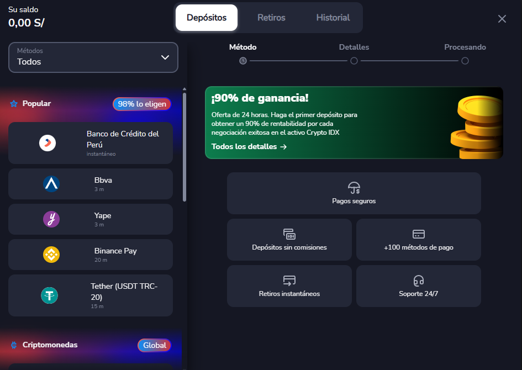The width and height of the screenshot is (522, 370).
Task: Click the 98% lo eligen badge
Action: click(142, 104)
